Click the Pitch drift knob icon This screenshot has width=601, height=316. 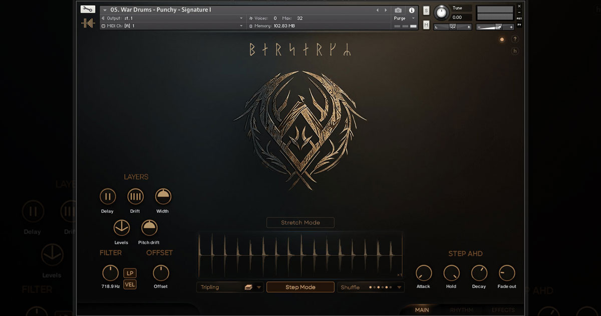[149, 228]
